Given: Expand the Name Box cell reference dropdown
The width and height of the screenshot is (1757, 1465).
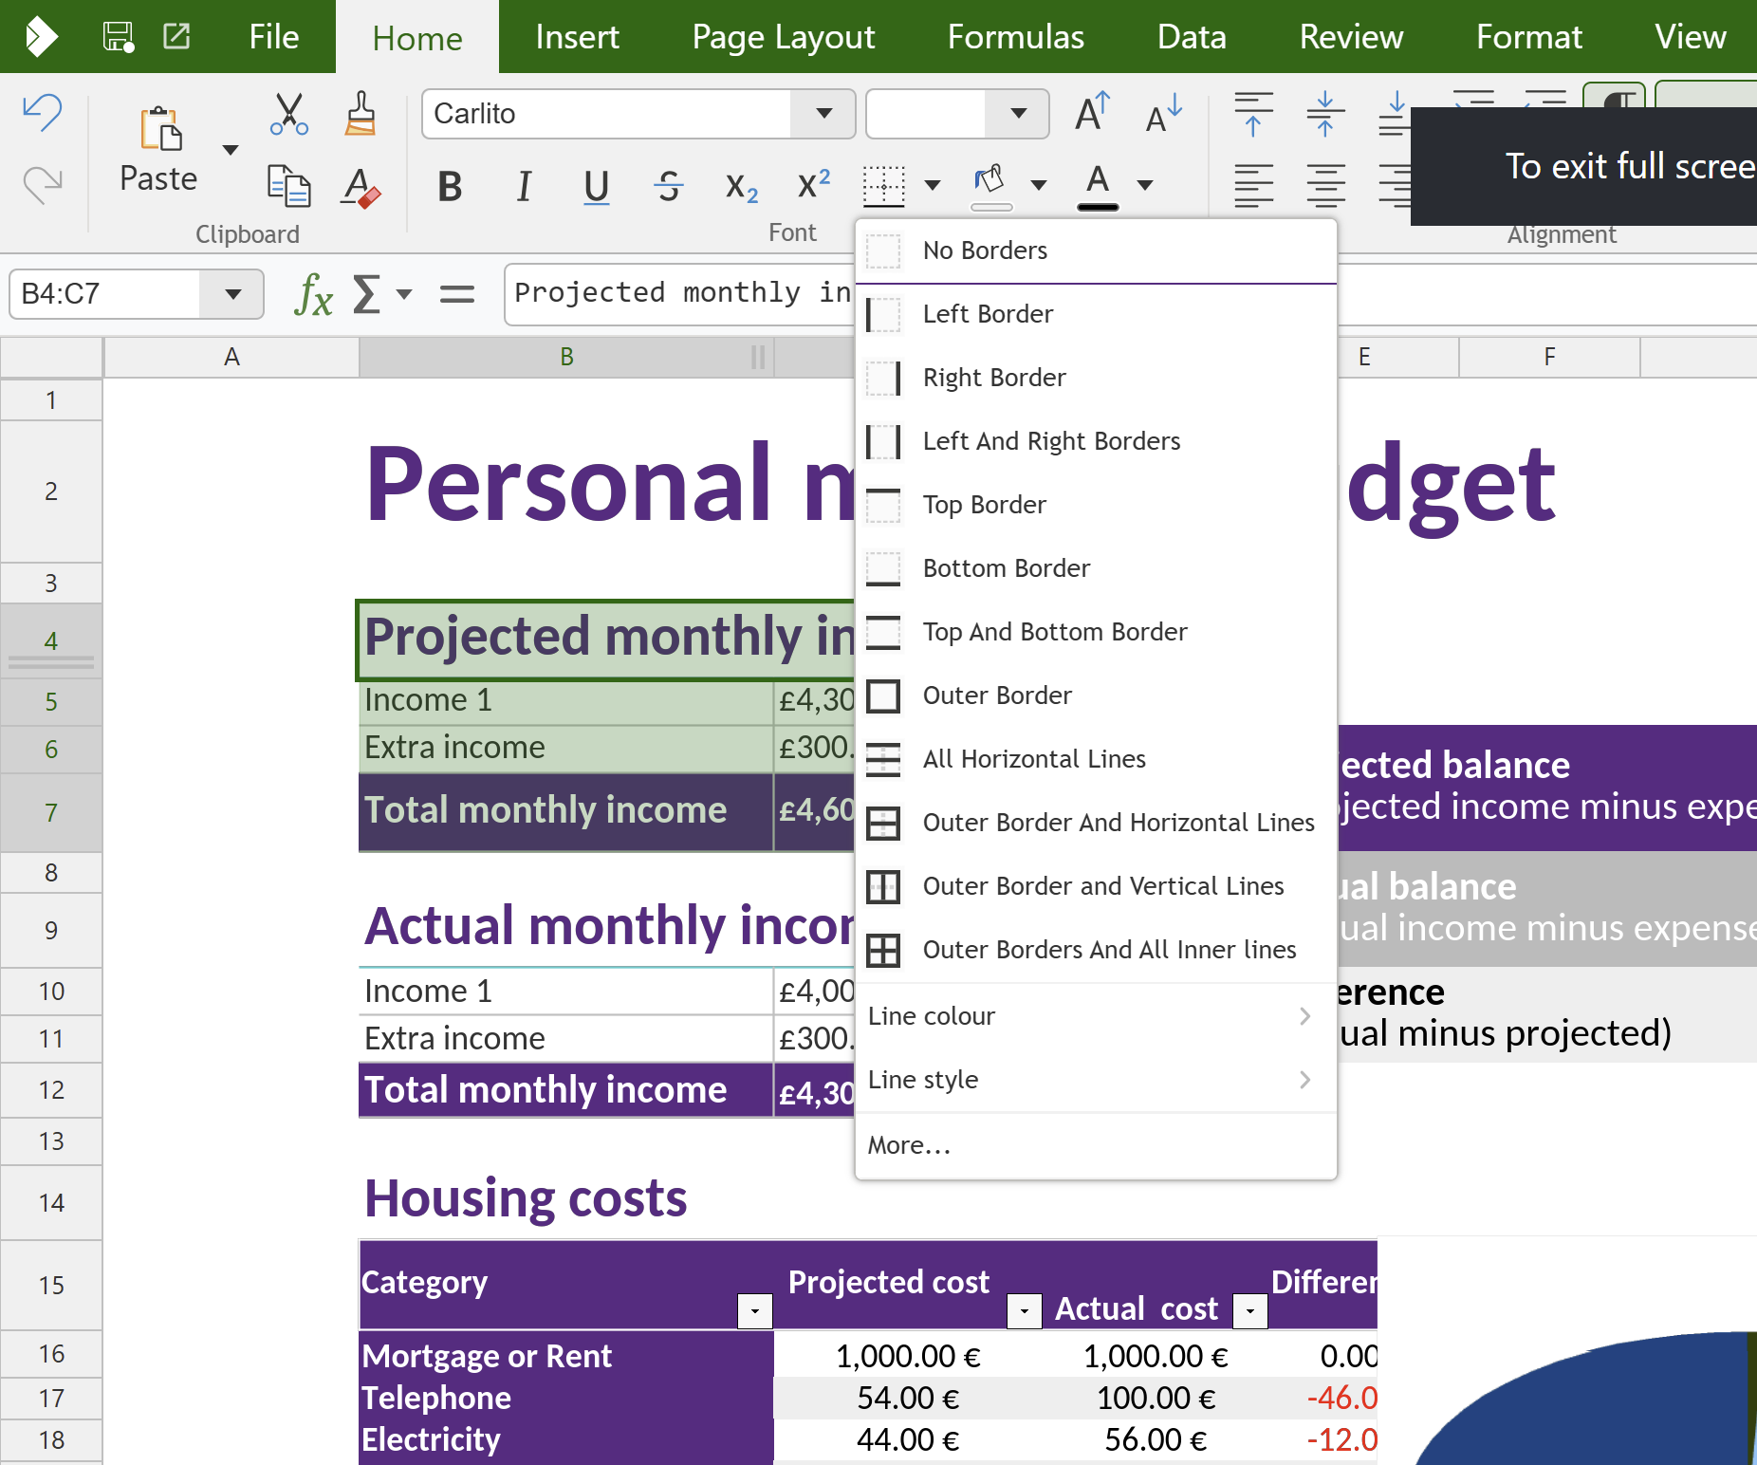Looking at the screenshot, I should [x=232, y=294].
